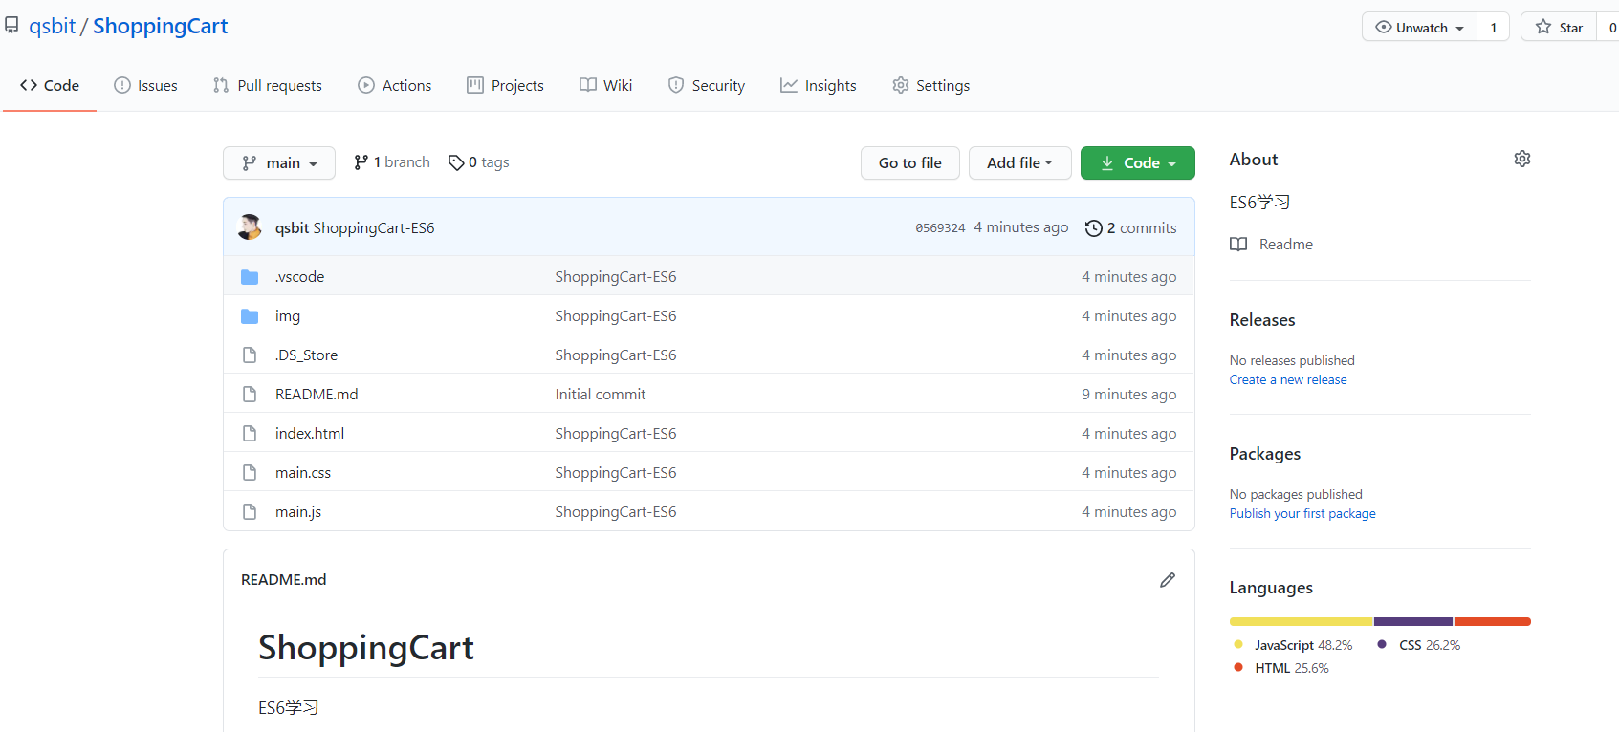Click the qsbit avatar thumbnail
The height and width of the screenshot is (732, 1619).
[250, 227]
